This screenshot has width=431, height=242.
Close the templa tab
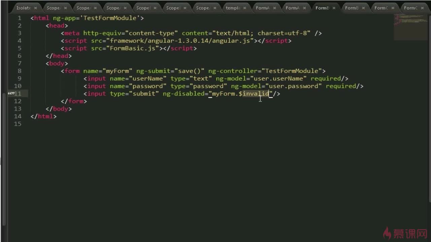pos(245,8)
